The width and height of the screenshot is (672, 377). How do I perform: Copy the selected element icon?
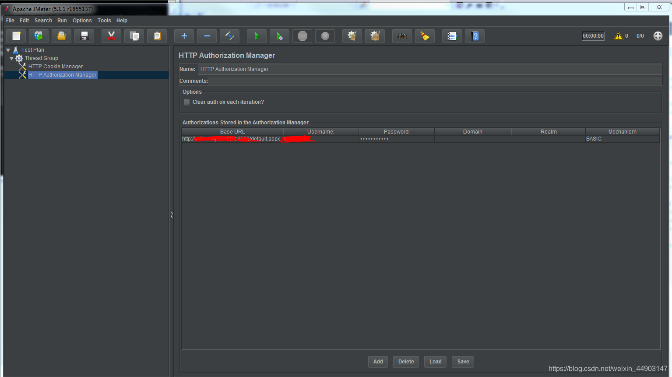click(x=134, y=36)
